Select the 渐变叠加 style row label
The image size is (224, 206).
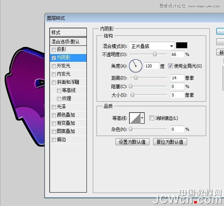coord(66,123)
